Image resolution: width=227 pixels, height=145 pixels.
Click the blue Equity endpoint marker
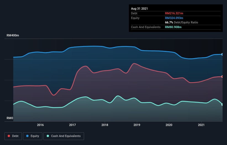click(222, 54)
